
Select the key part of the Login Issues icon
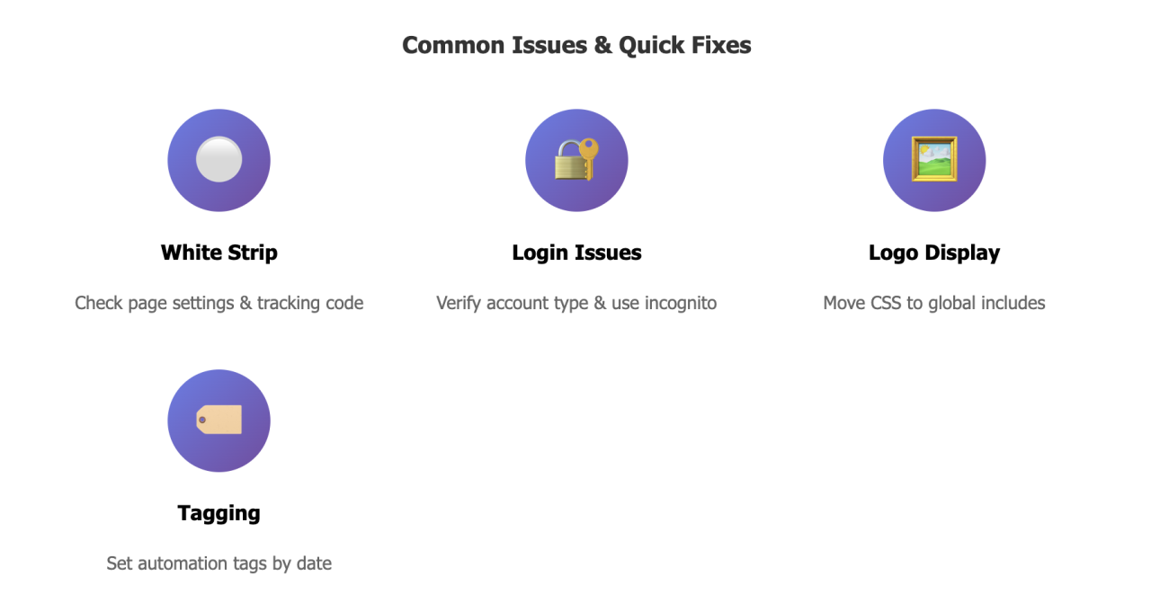pyautogui.click(x=589, y=148)
